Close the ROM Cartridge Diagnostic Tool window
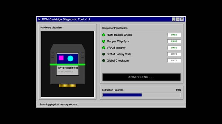 tap(182, 19)
